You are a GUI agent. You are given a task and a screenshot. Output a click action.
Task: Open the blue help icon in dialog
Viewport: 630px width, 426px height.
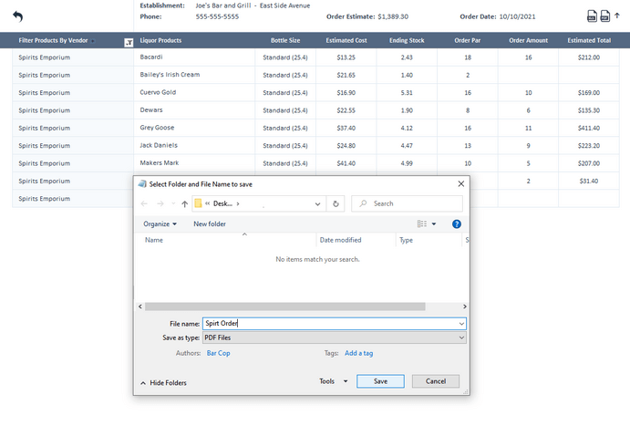(x=457, y=223)
